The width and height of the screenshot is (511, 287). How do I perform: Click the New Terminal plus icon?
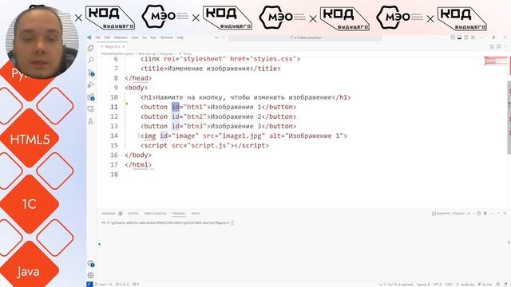click(469, 214)
